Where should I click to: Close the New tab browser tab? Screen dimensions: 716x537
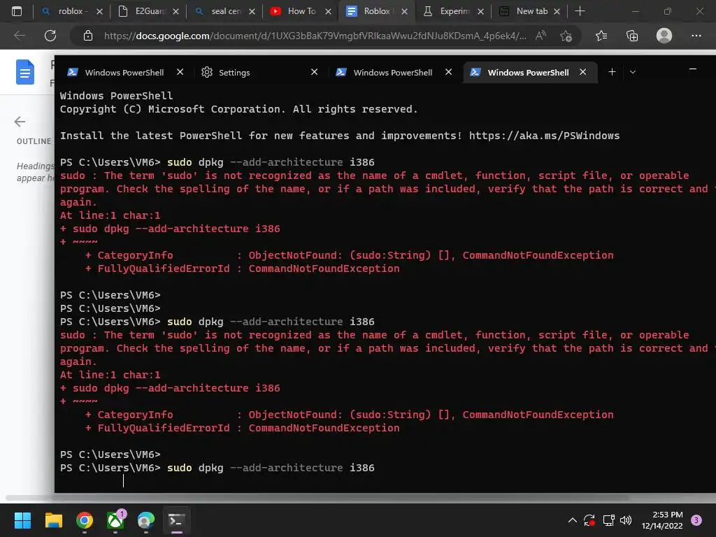pos(557,11)
